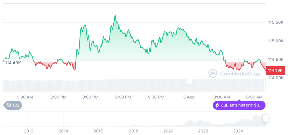
Task: Select 2020 on the bottom year timeline
Action: coord(168,131)
